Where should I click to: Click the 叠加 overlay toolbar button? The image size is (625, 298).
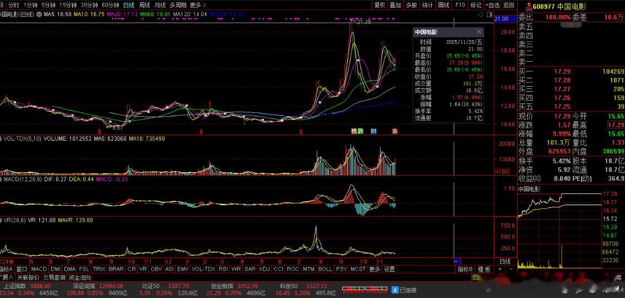[x=396, y=5]
